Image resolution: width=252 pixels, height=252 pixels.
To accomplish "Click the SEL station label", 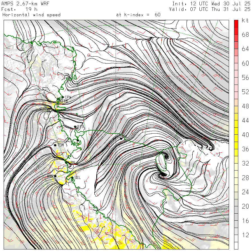I will click(x=77, y=178).
